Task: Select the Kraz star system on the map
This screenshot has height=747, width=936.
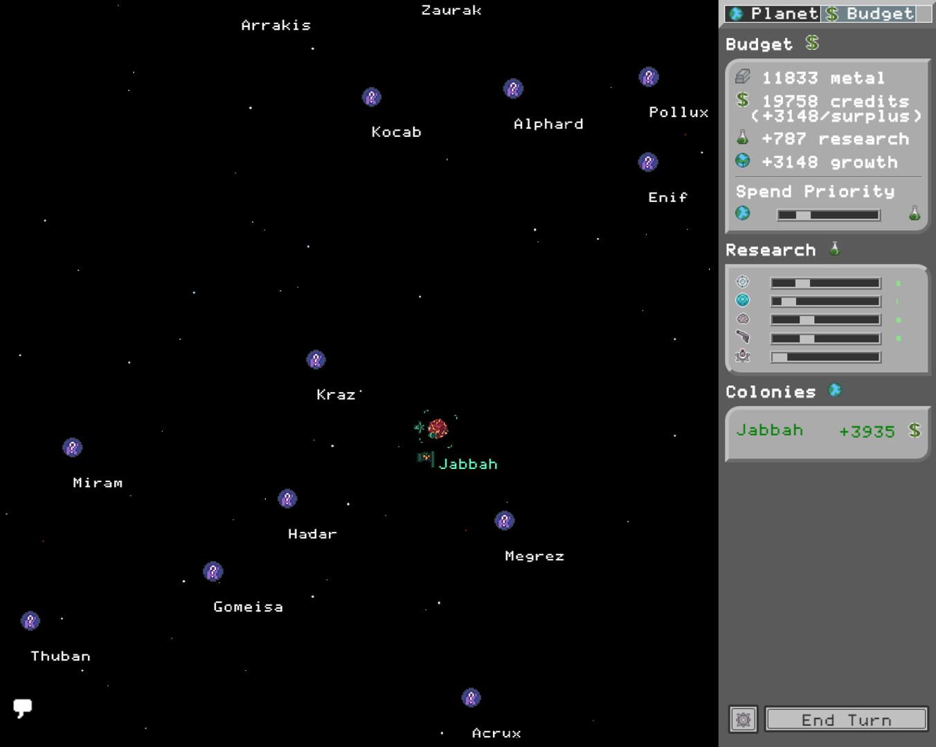Action: coord(316,359)
